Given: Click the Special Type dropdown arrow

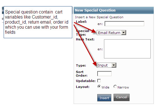Looking at the screenshot, I should (124, 33).
